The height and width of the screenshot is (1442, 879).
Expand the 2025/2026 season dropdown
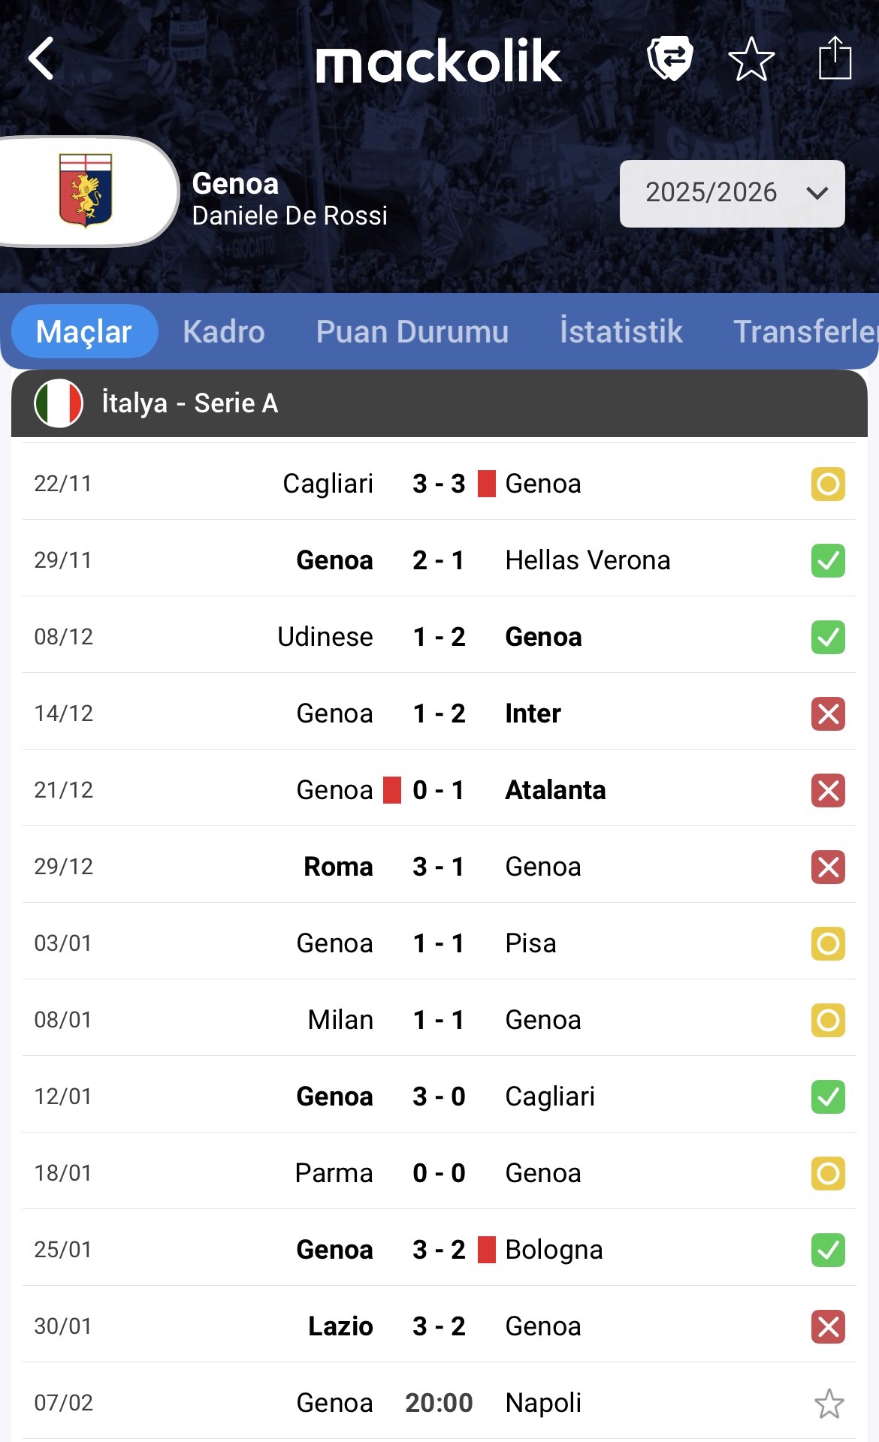(x=732, y=193)
